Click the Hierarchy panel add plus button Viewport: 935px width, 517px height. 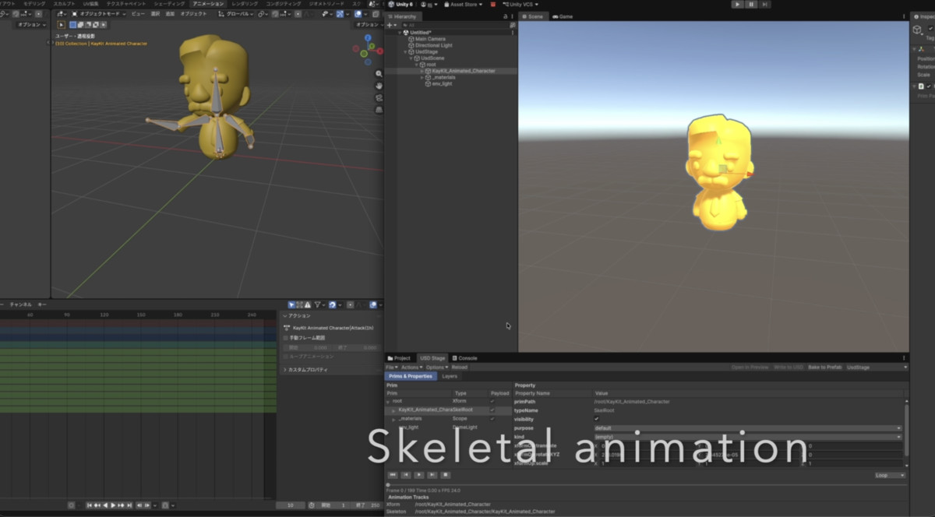(390, 25)
